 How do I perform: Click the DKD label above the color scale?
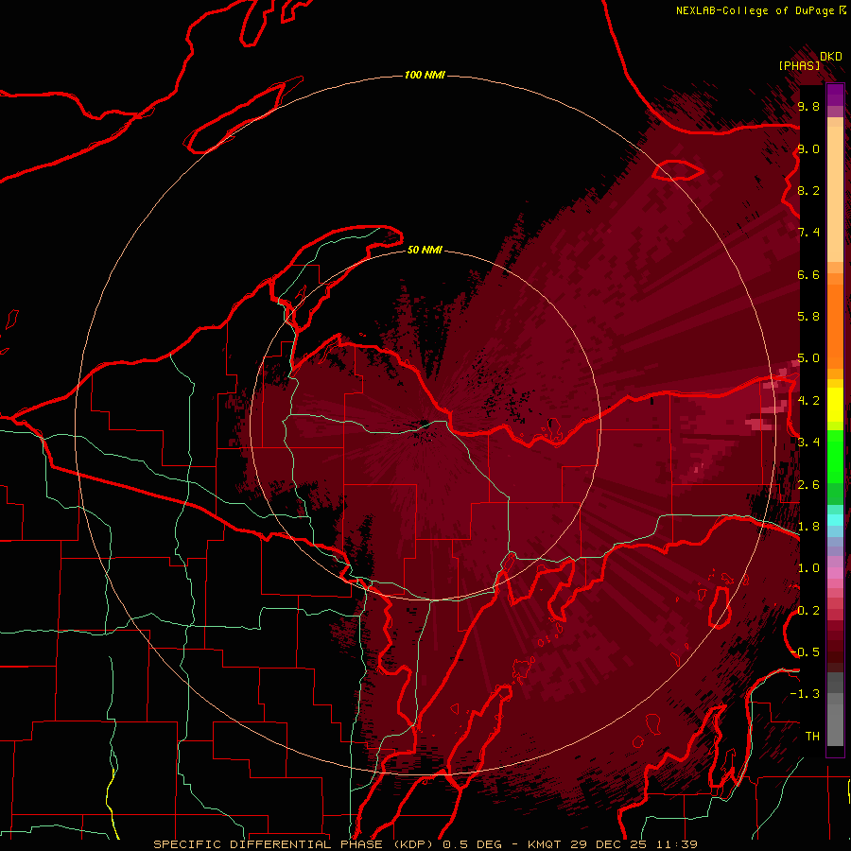coord(831,57)
